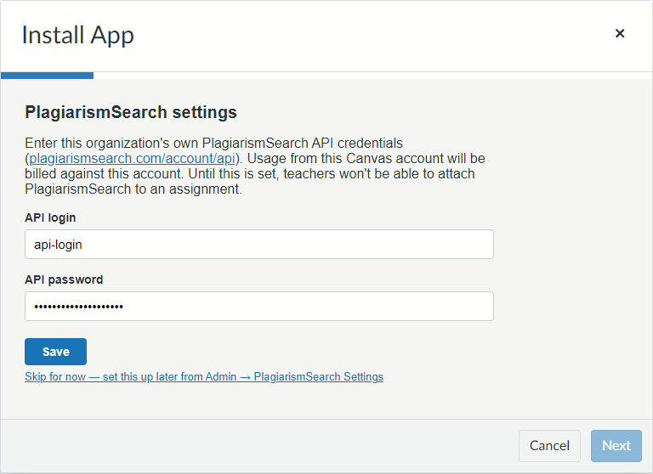Select the "API login" field label

[50, 217]
